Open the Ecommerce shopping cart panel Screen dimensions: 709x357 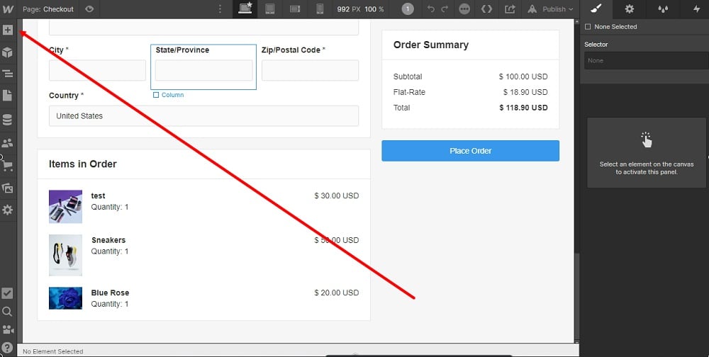point(7,166)
